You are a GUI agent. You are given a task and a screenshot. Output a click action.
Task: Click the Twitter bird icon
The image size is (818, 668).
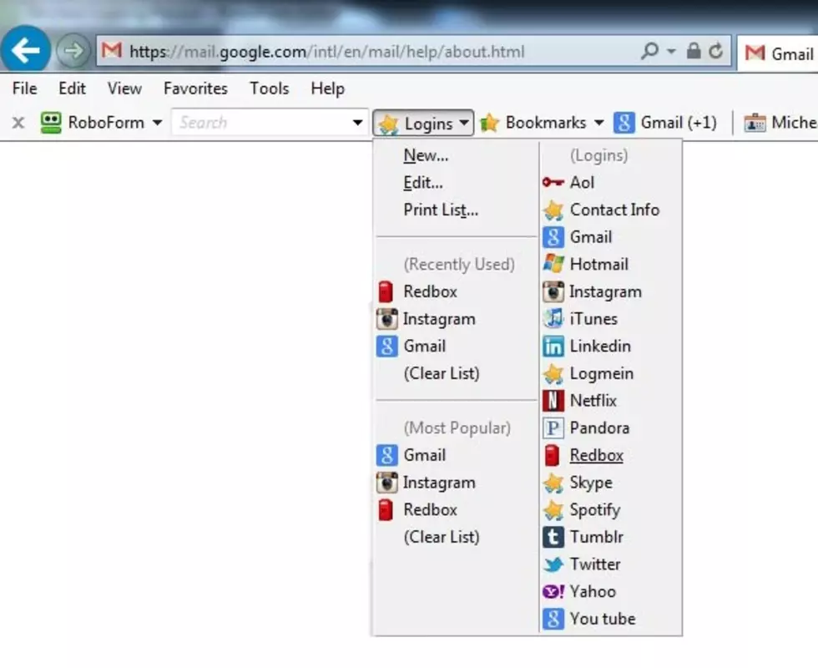click(x=553, y=564)
